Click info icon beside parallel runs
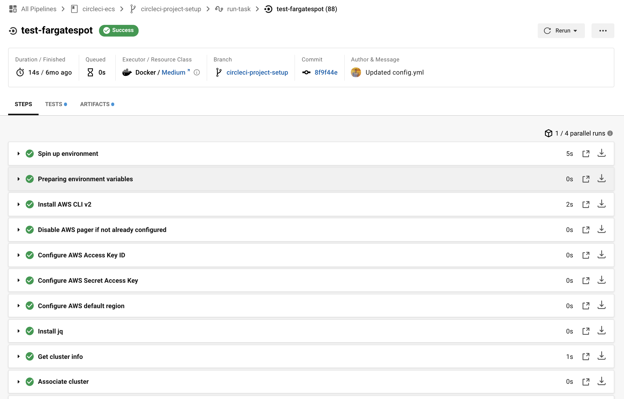624x399 pixels. (611, 133)
